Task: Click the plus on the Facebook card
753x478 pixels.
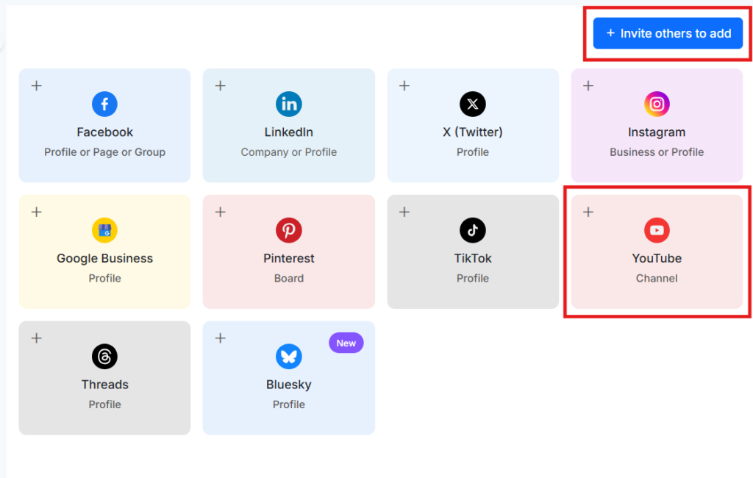Action: pos(36,85)
